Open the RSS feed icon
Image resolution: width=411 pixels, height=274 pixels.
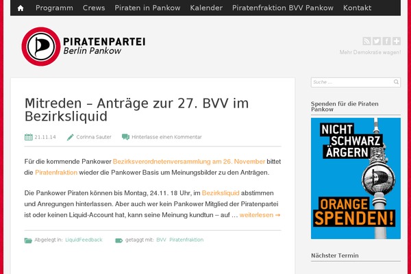[x=366, y=41]
